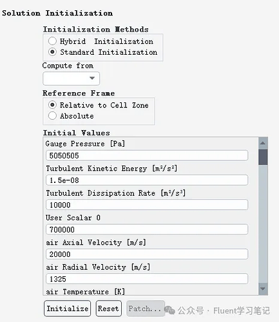Screen dimensions: 279x322
Task: Click the User Scalar 0 field
Action: (x=147, y=229)
